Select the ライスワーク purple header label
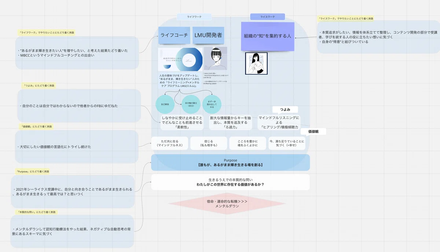 [x=267, y=17]
